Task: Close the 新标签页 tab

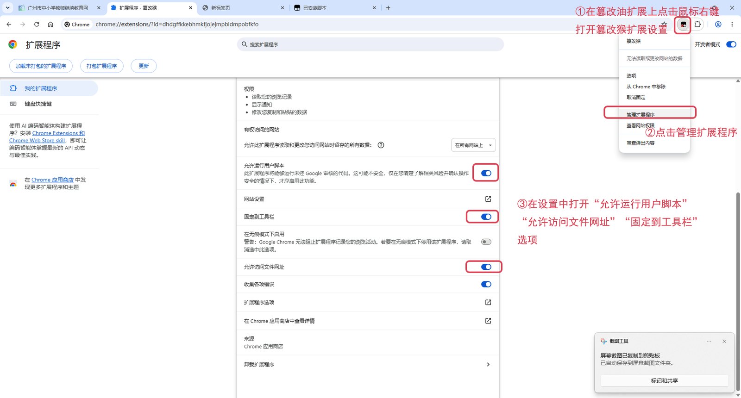Action: [x=283, y=8]
